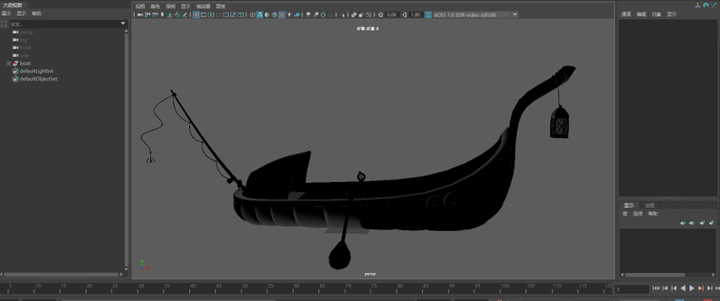Click the play backwards button

pyautogui.click(x=683, y=289)
